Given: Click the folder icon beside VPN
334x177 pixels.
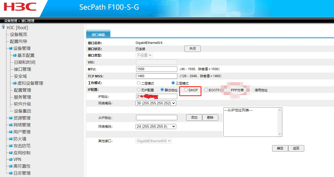Looking at the screenshot, I should click(x=11, y=159).
